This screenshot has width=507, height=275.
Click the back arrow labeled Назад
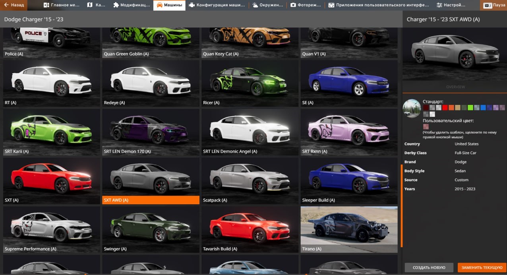point(14,5)
